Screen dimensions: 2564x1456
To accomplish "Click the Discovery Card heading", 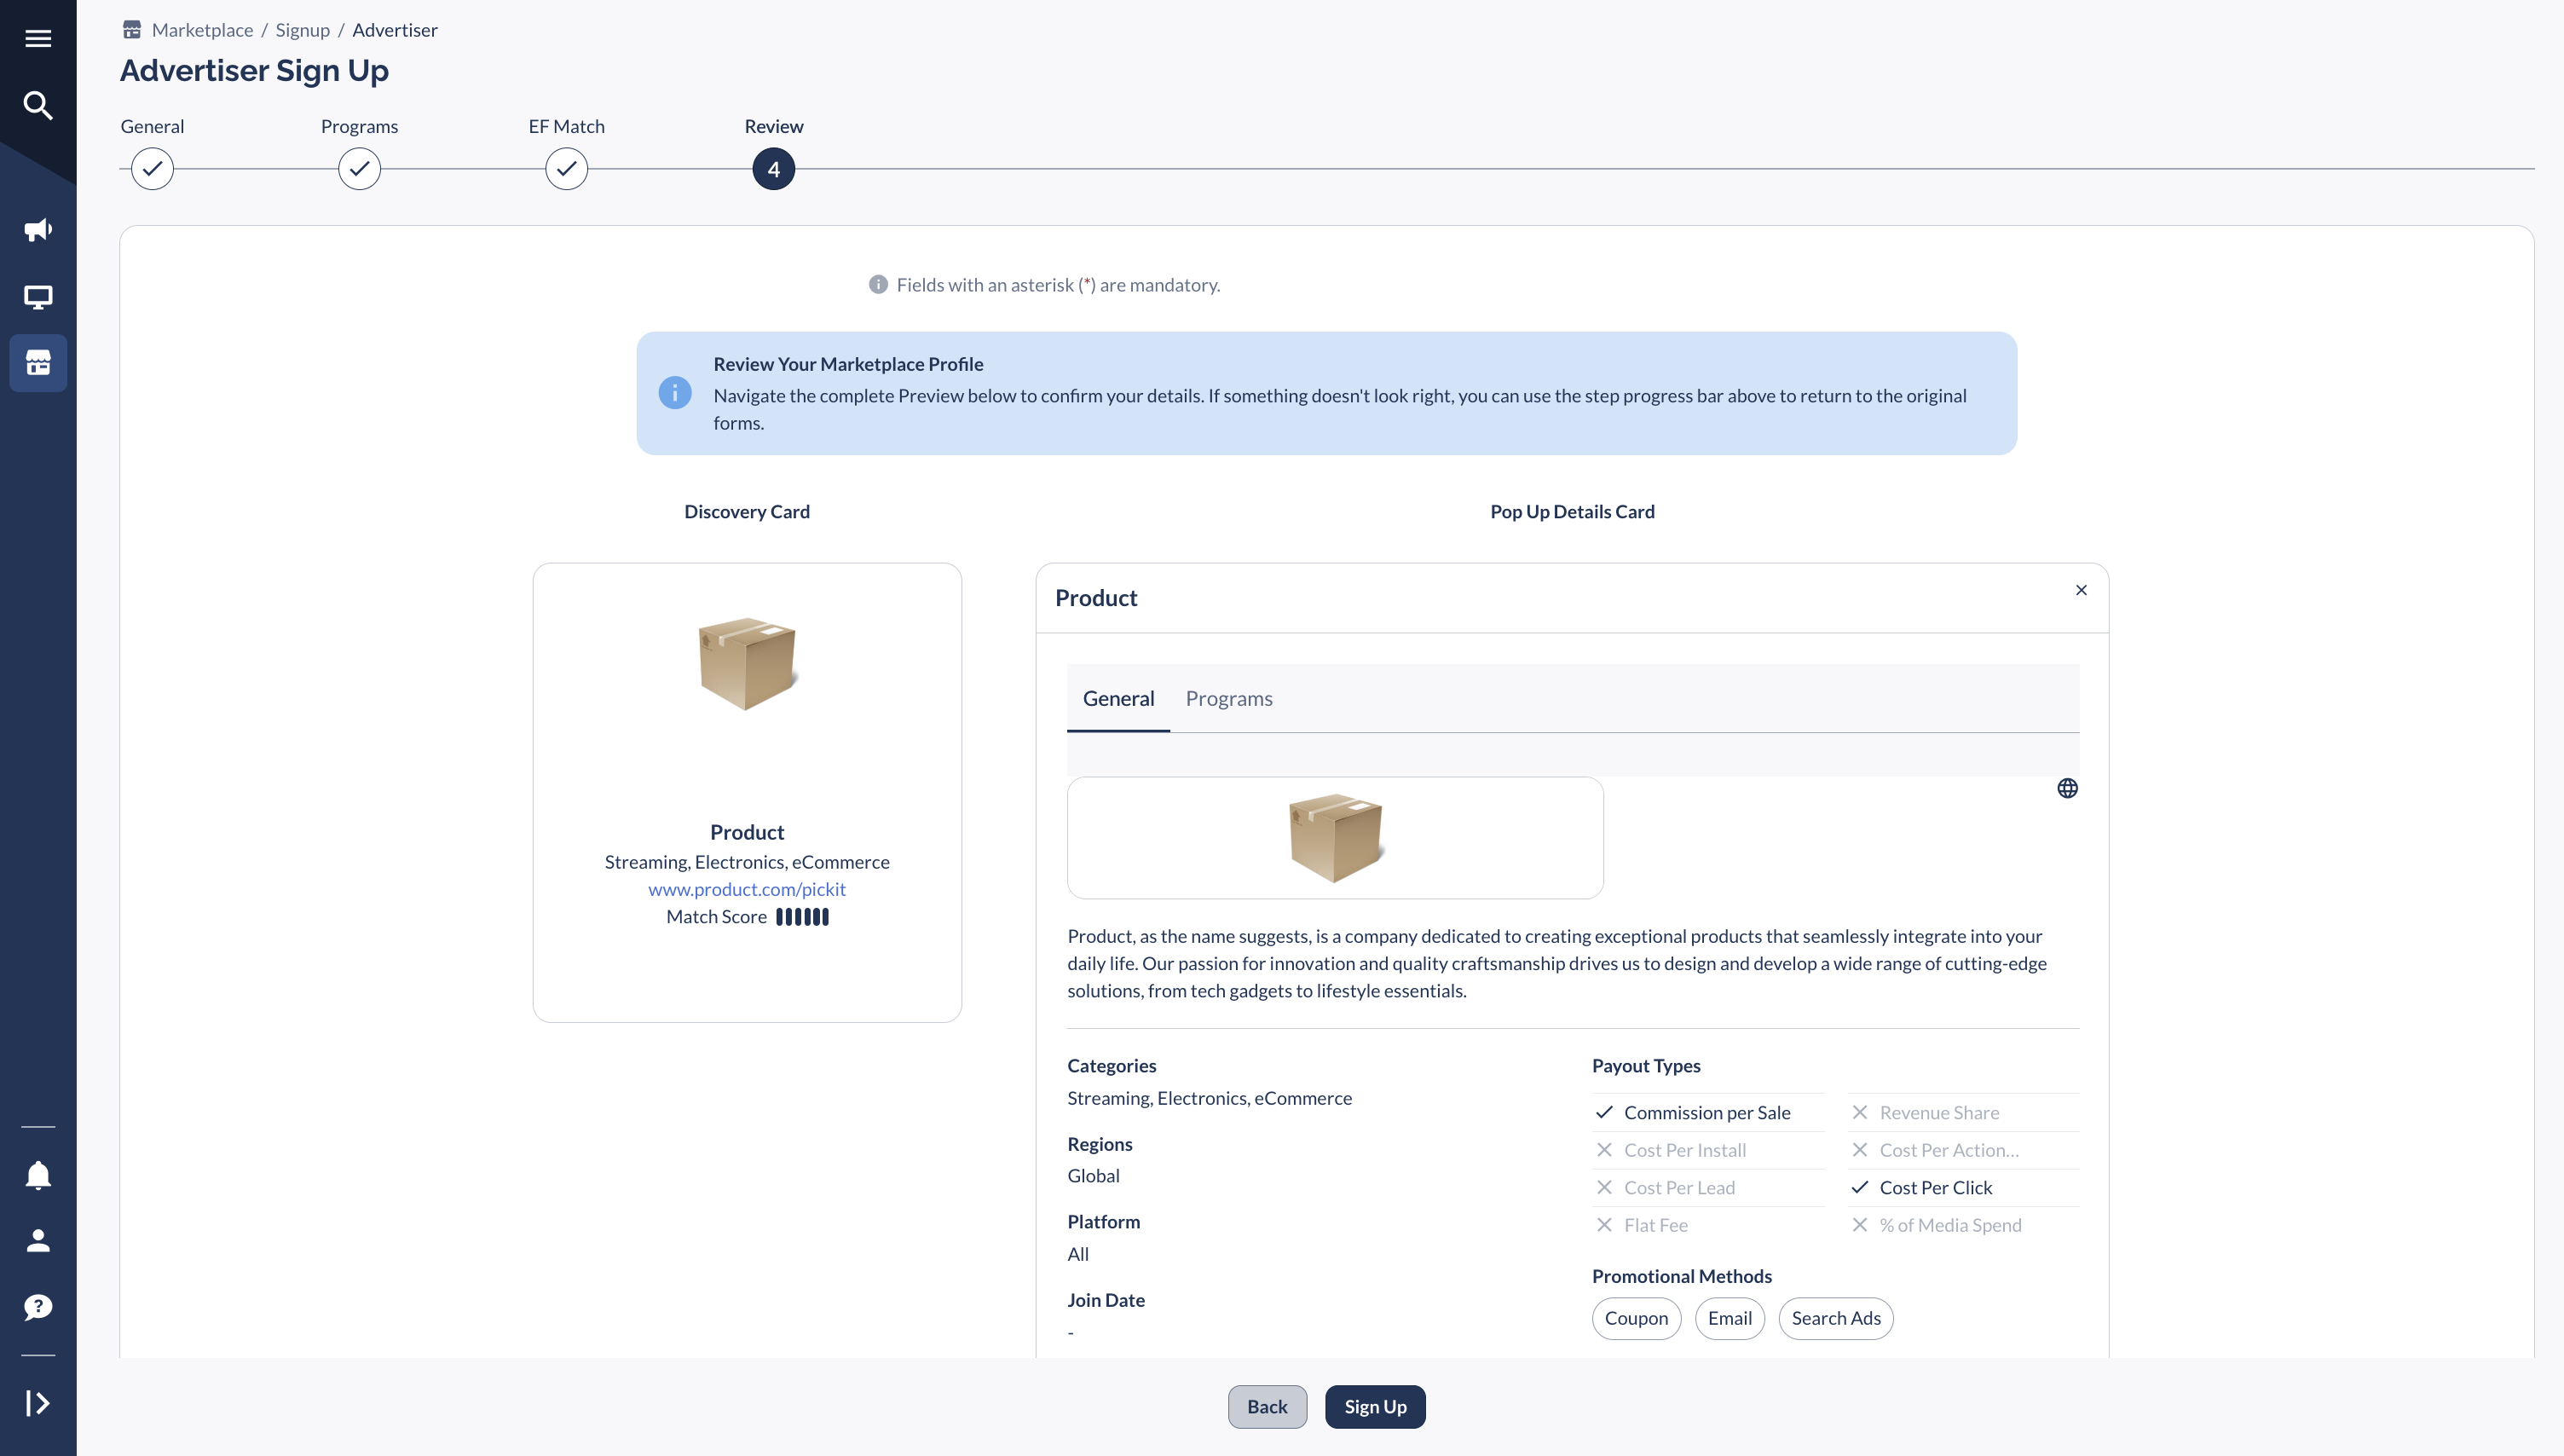I will pos(747,512).
